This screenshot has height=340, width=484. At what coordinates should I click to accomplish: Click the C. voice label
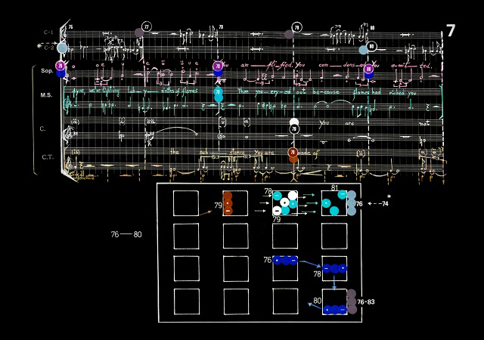coord(42,128)
